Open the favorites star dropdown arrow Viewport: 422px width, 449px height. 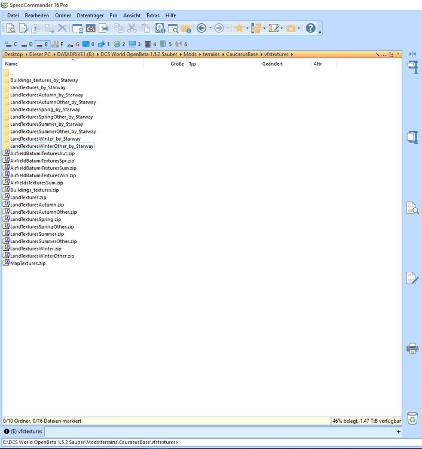247,28
